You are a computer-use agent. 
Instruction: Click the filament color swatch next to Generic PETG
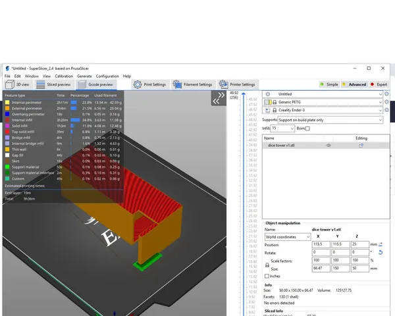tap(268, 102)
